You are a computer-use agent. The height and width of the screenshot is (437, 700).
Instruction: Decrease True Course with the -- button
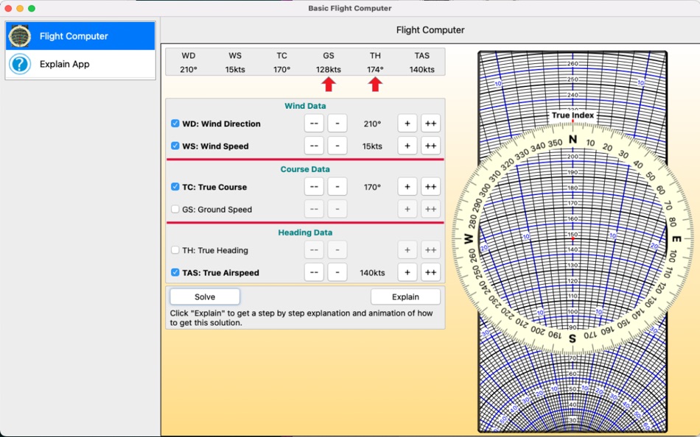(314, 187)
